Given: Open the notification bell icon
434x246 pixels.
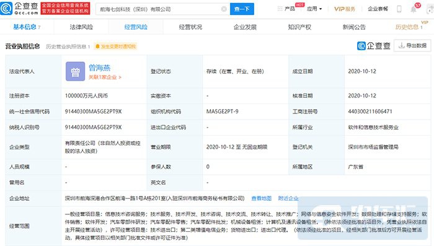Looking at the screenshot, I should [x=414, y=9].
